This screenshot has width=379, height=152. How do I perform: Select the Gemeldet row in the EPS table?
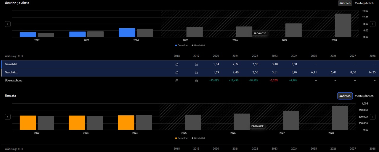click(11, 64)
